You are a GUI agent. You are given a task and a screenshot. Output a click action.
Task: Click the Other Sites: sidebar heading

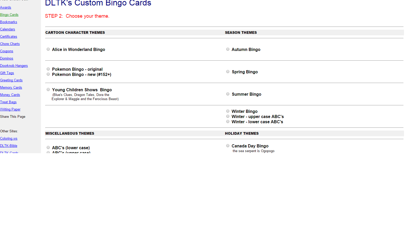[x=9, y=131]
